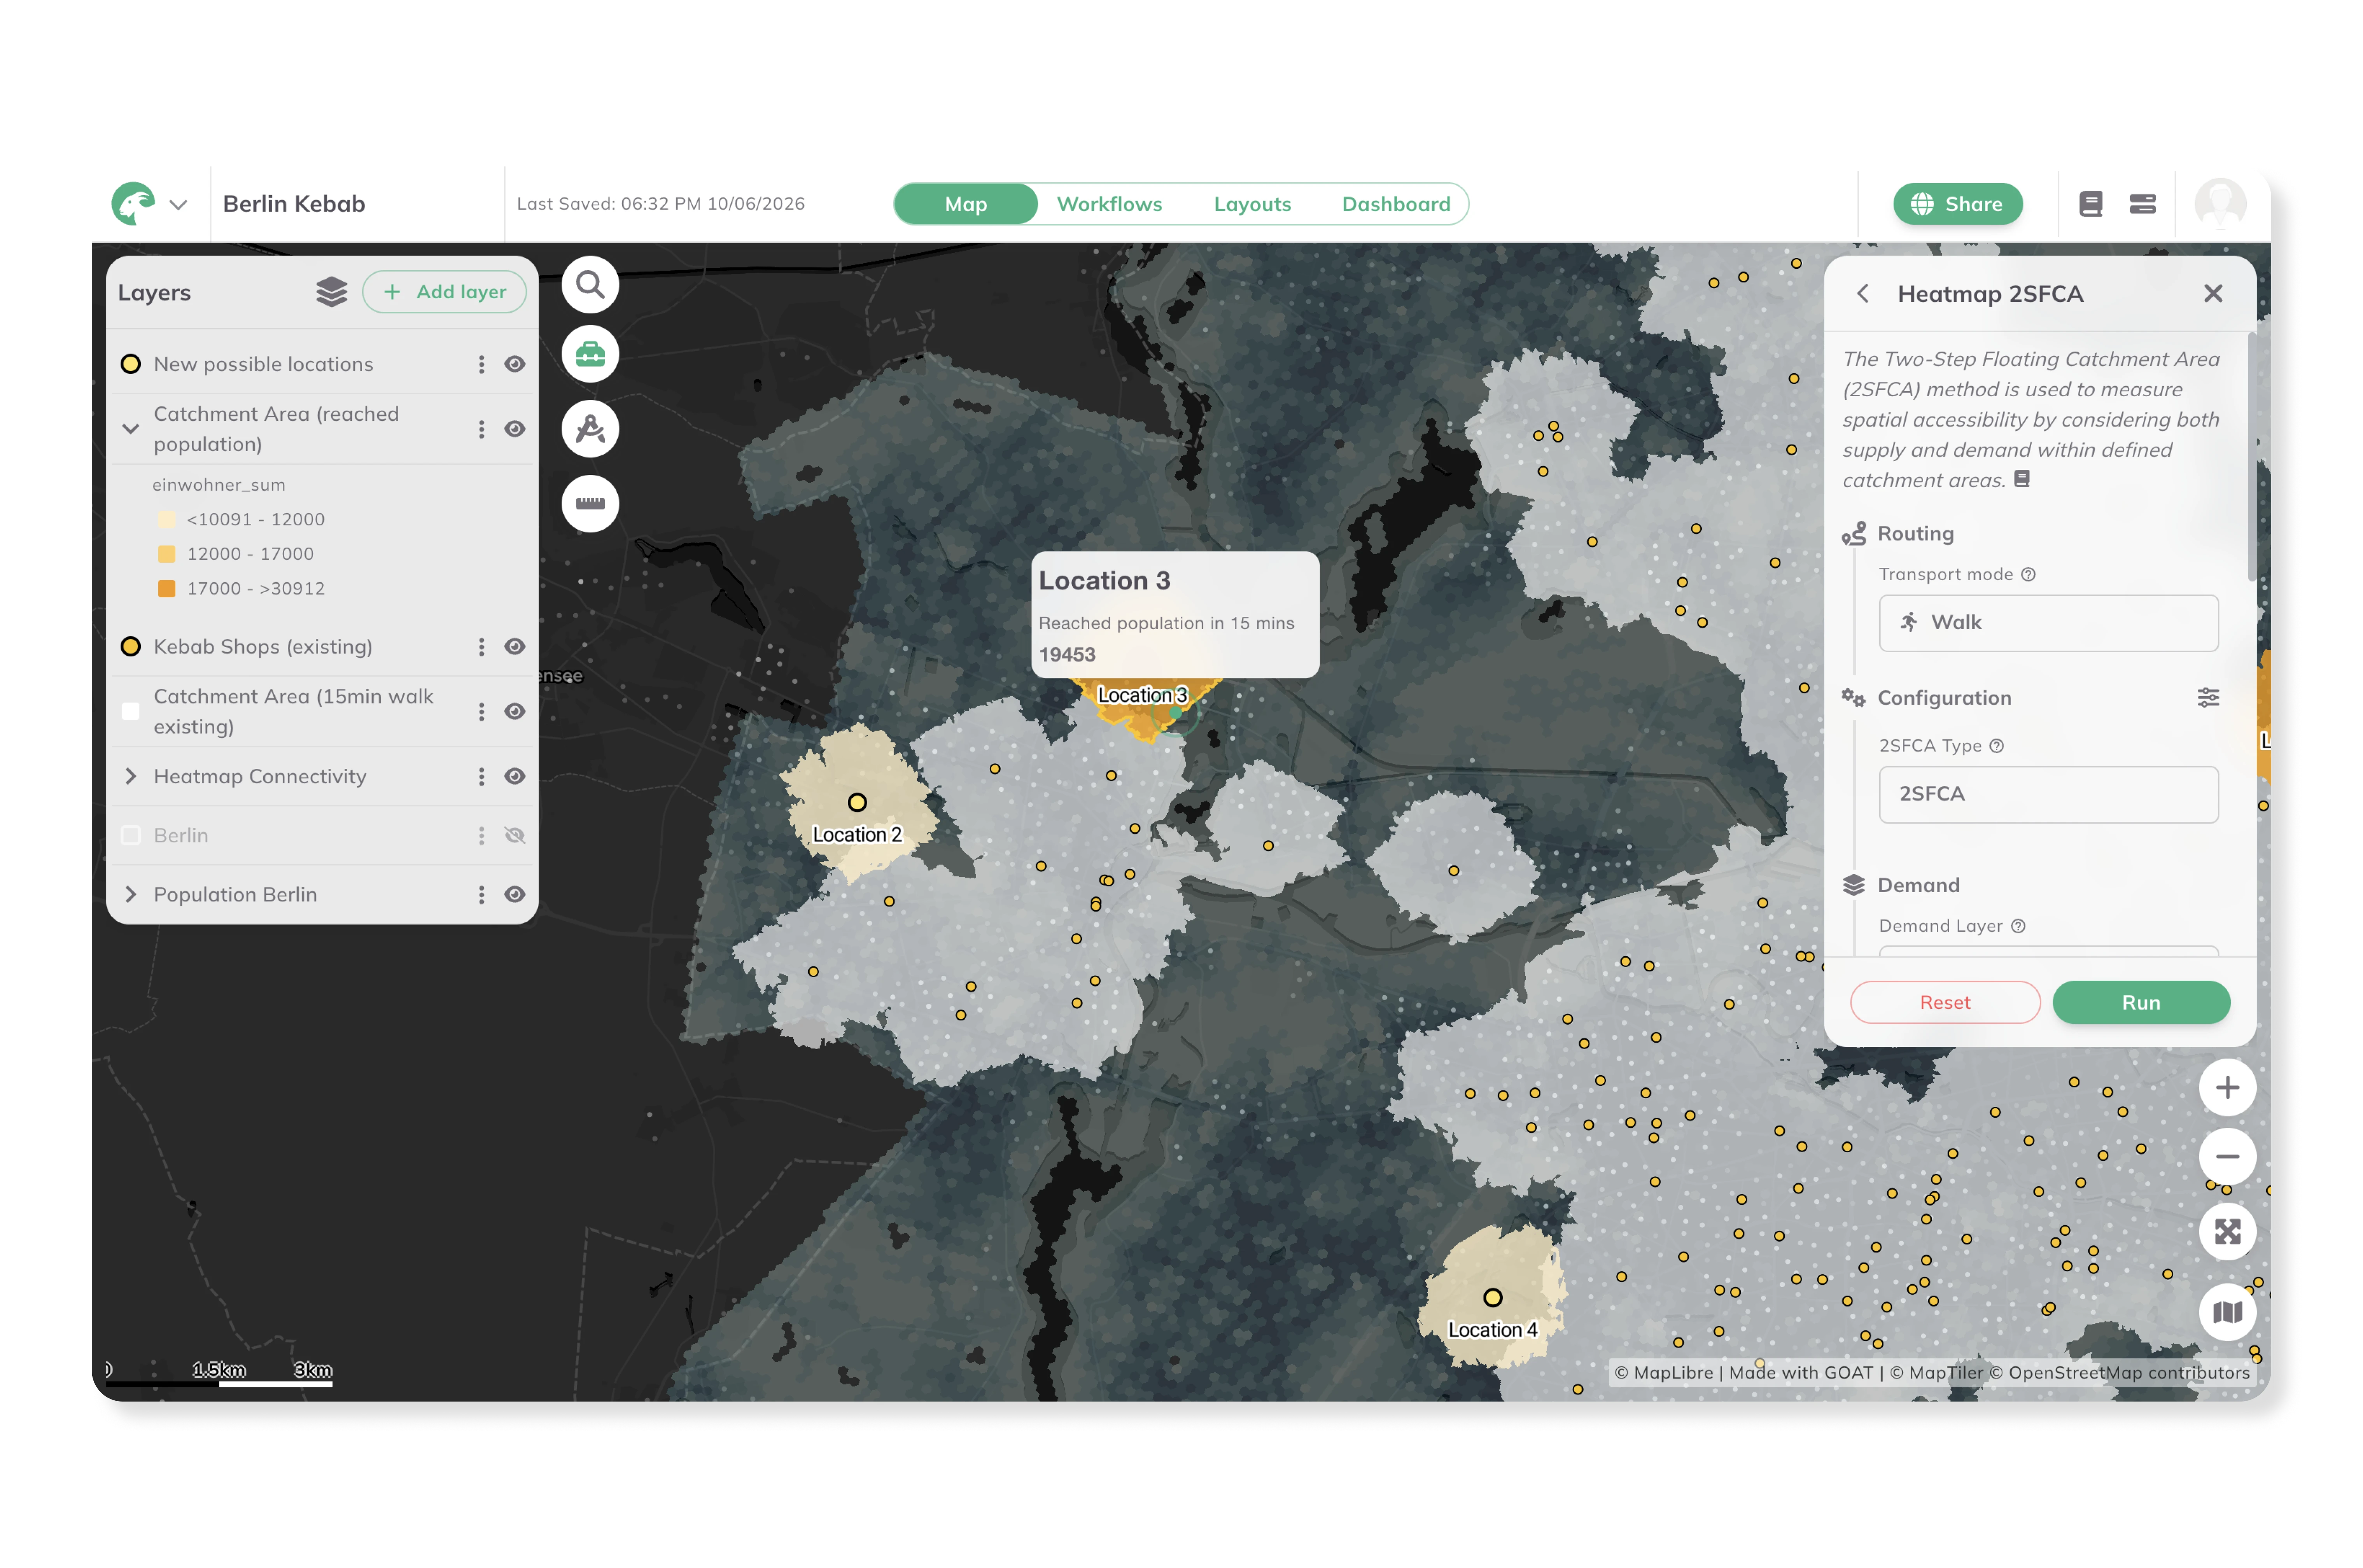Click the MapLibre attribution link
This screenshot has width=2363, height=1568.
tap(1663, 1373)
